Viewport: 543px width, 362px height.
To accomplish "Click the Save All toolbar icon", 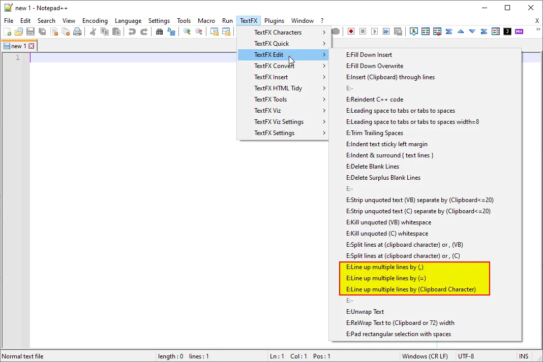I will point(42,31).
